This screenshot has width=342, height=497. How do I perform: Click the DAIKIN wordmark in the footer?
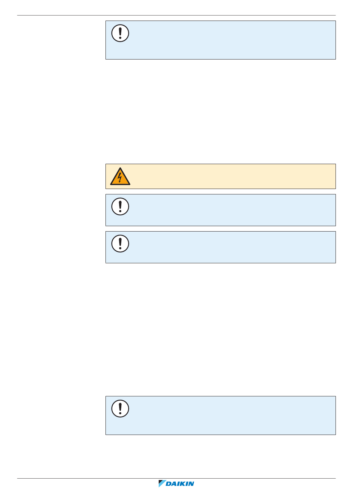(x=180, y=484)
